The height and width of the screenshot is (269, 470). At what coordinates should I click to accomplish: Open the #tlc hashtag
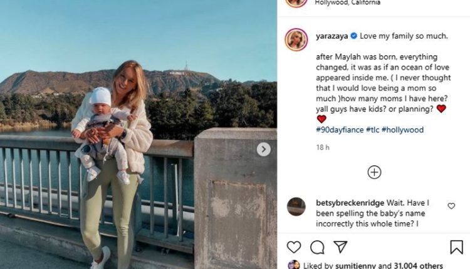click(375, 130)
